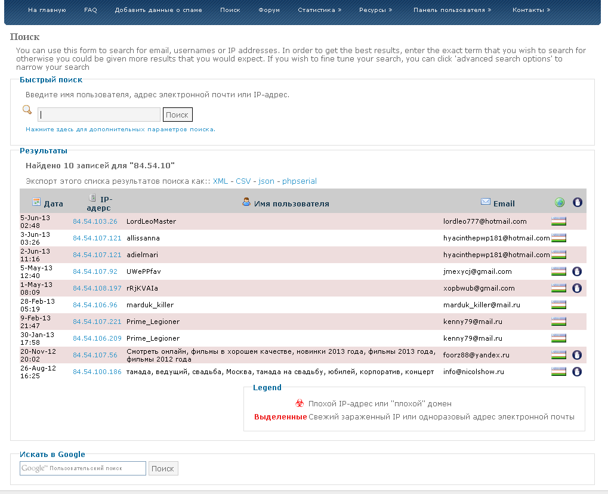
Task: Expand the Панель пользователя menu
Action: pyautogui.click(x=452, y=10)
